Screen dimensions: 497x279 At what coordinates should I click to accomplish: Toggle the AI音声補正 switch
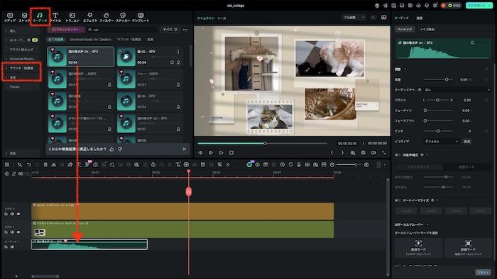coord(398,155)
